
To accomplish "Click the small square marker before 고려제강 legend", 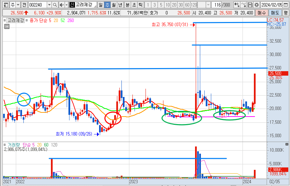I will click(4, 20).
